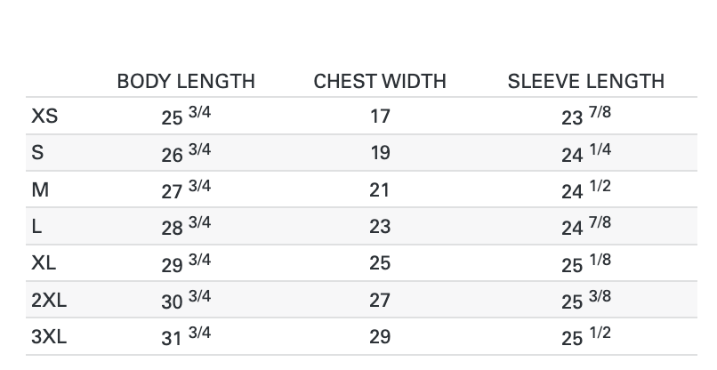717x370 pixels.
Task: Click sleeve length value 23 7/8
Action: click(x=585, y=117)
